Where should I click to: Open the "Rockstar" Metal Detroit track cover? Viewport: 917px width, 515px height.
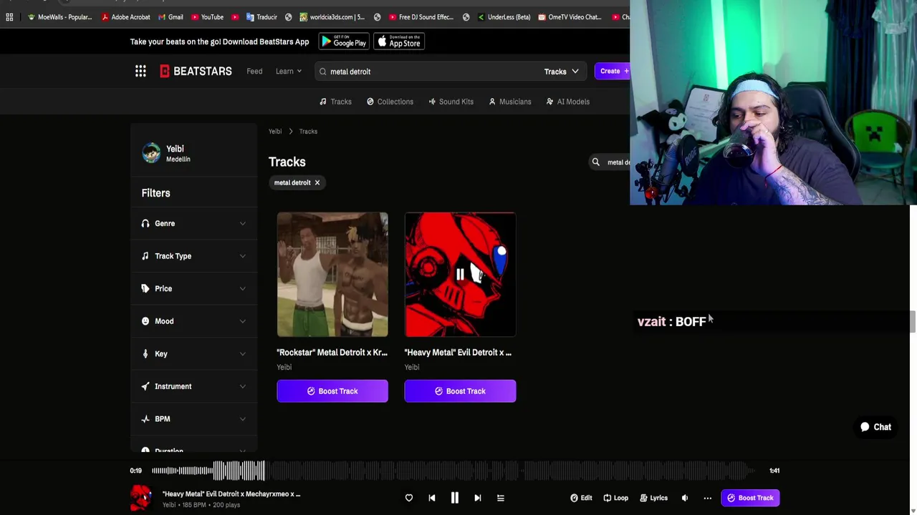click(332, 274)
